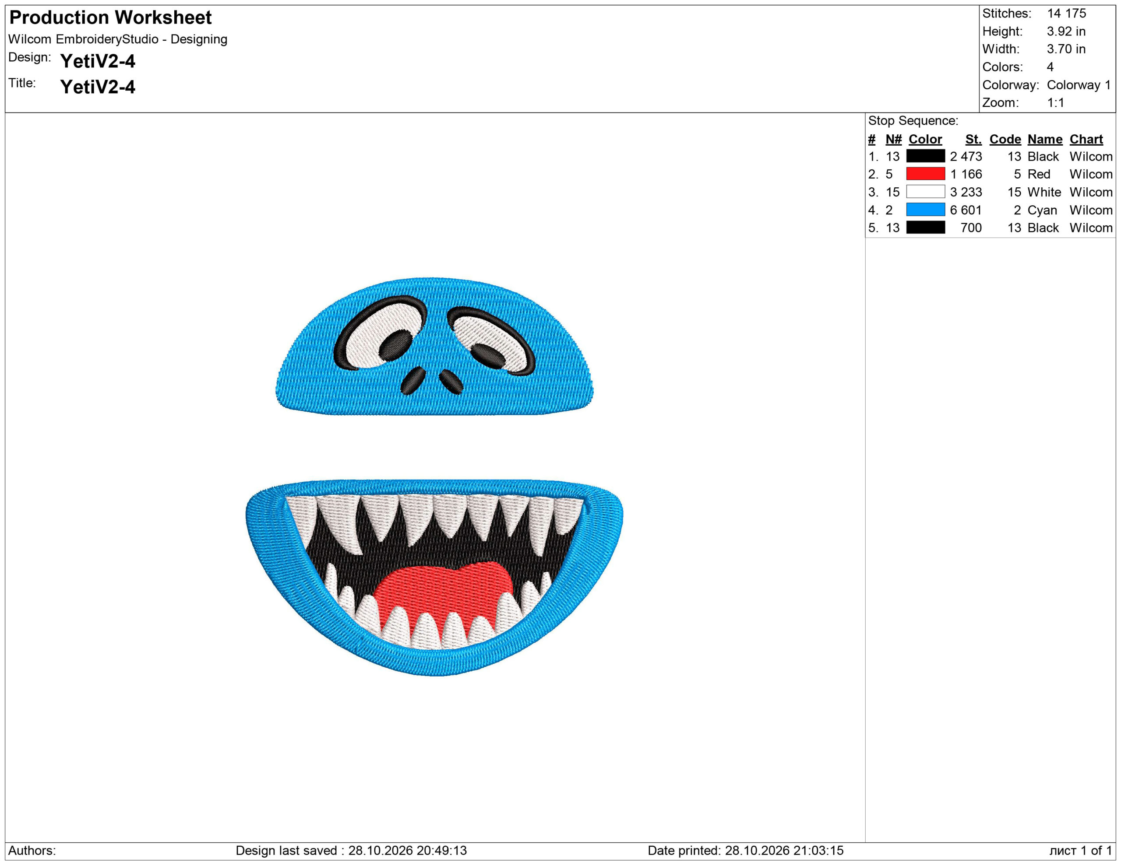Viewport: 1121px width, 862px height.
Task: Click stitch count '6 601' in Cyan row
Action: tap(966, 210)
